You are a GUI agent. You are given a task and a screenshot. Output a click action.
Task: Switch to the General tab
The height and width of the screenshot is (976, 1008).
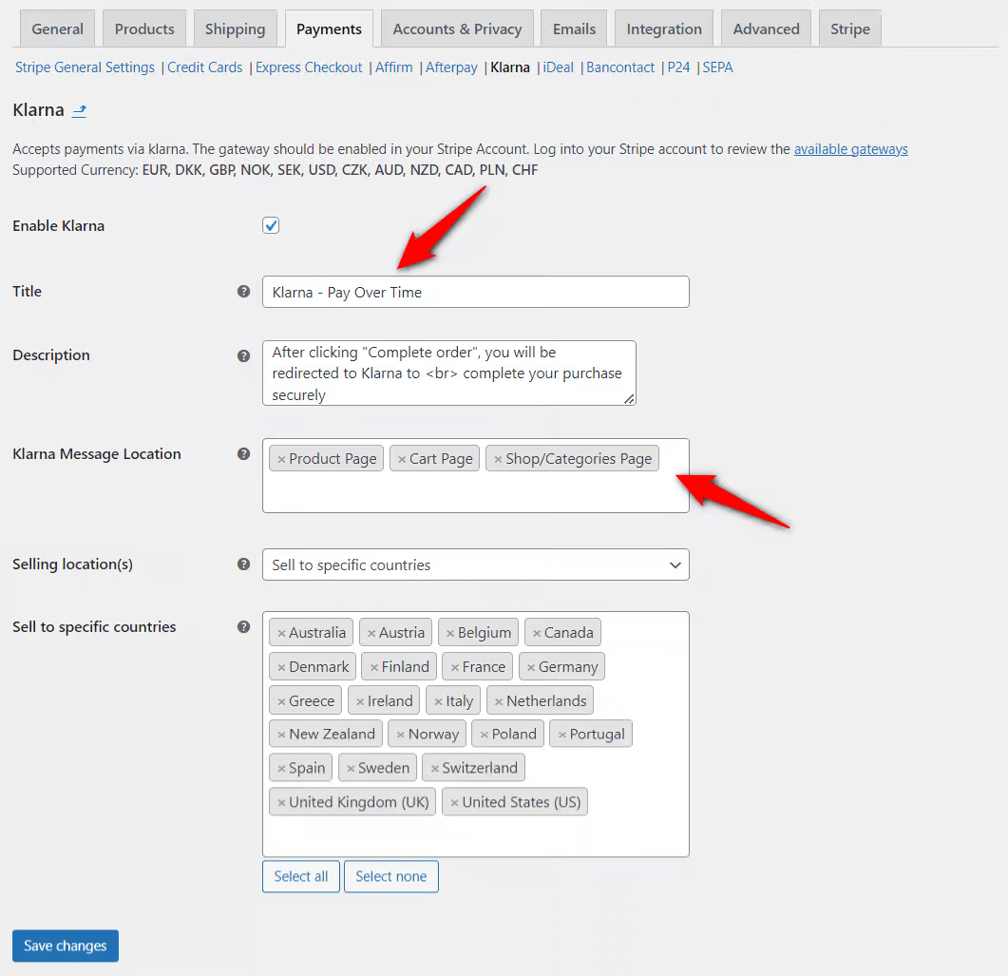tap(57, 29)
